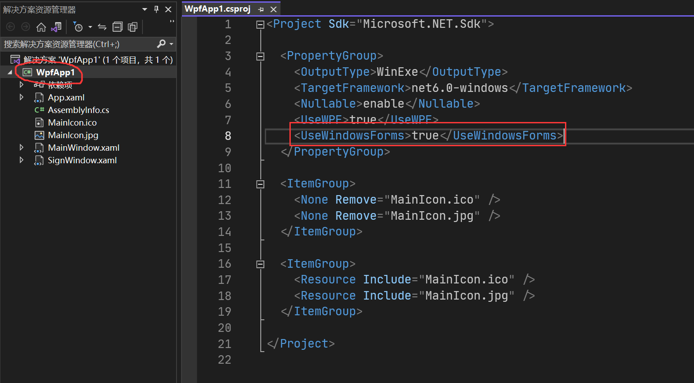Click Resource Include "MainIcon.ico" on line 17
The width and height of the screenshot is (694, 383).
point(414,279)
